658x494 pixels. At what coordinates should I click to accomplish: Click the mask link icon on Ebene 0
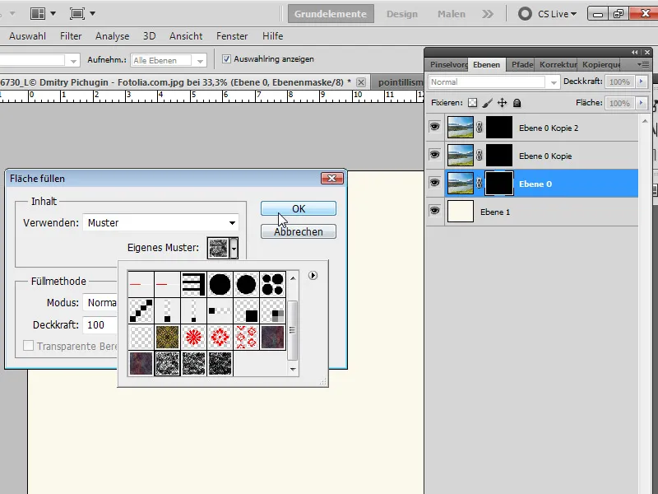tap(480, 184)
